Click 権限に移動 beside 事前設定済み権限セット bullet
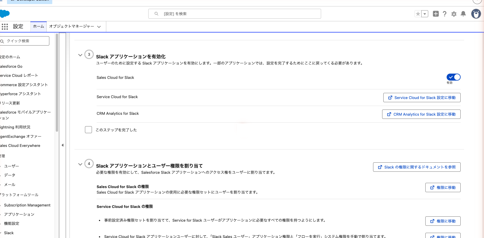 pyautogui.click(x=443, y=221)
